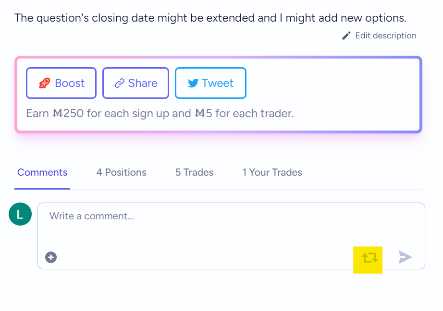View the 5 Trades tab
443x311 pixels.
(195, 172)
